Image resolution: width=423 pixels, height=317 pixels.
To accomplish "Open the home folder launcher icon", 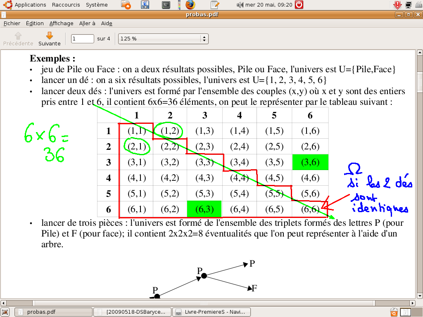I will (x=127, y=5).
